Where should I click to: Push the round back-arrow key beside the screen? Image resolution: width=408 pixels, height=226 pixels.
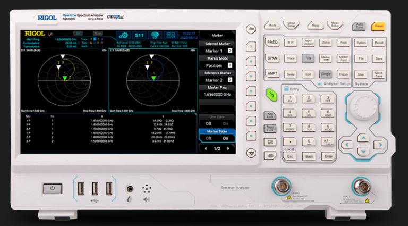click(x=251, y=29)
